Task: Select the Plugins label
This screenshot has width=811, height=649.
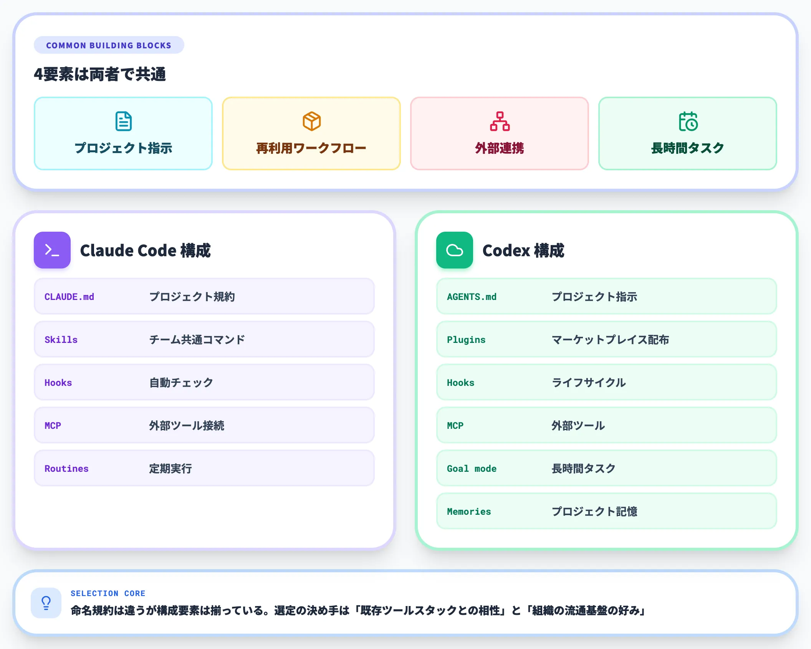Action: (466, 340)
